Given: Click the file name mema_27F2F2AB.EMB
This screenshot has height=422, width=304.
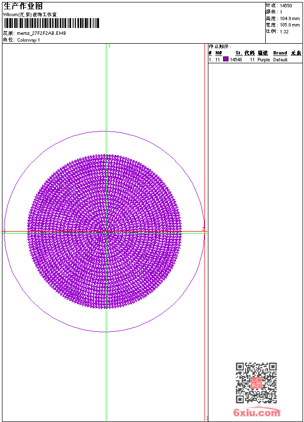Looking at the screenshot, I should pos(42,33).
